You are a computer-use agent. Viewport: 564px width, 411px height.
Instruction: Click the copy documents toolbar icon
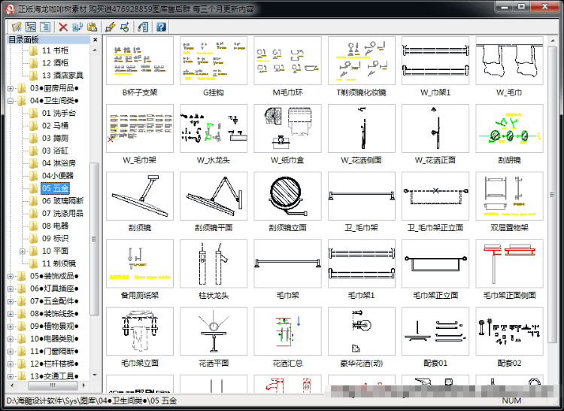coord(77,27)
